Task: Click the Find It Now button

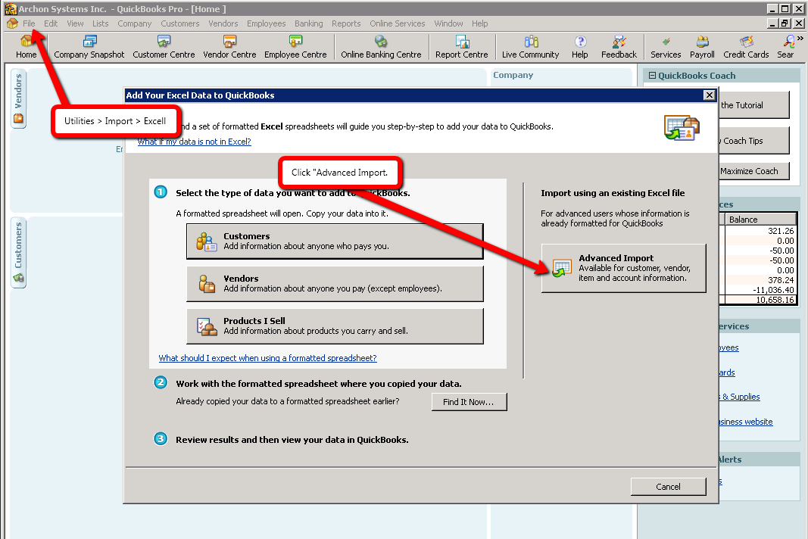Action: click(x=469, y=402)
